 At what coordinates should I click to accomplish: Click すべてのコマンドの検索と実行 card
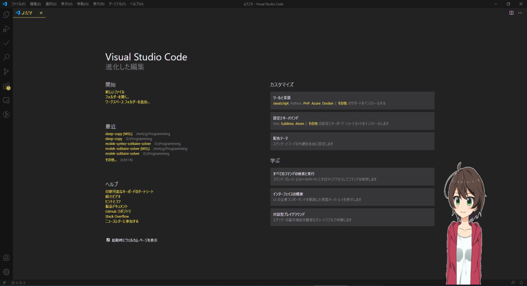[352, 177]
